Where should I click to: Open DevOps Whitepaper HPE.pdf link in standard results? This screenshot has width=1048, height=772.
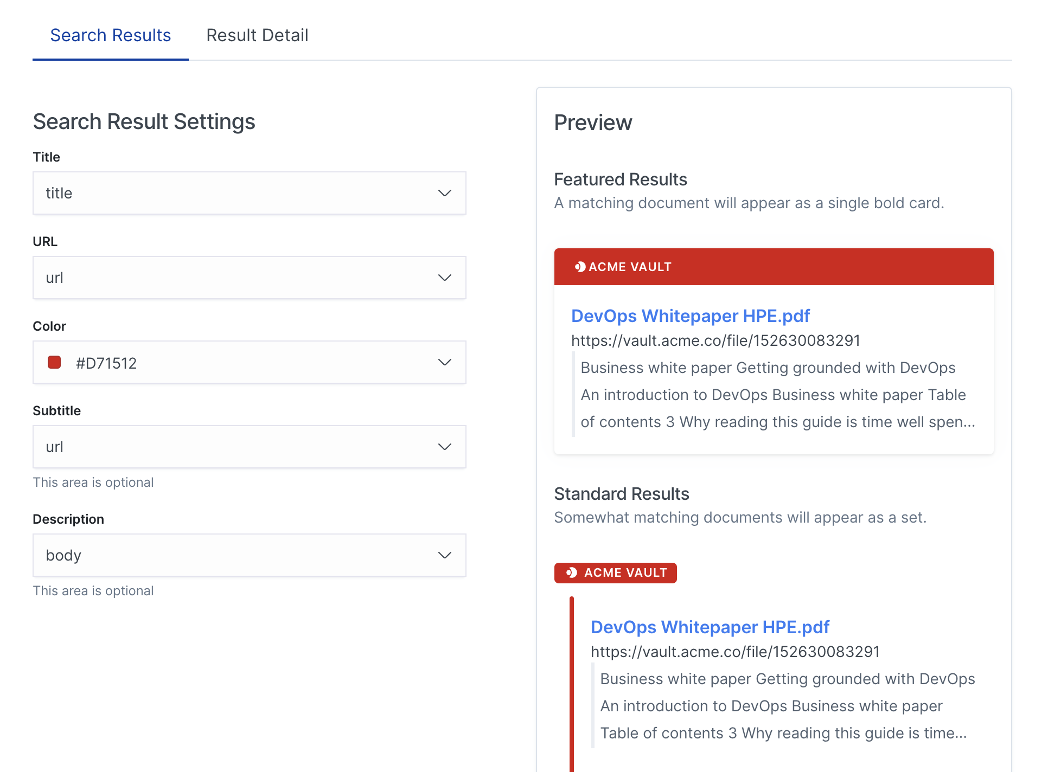pos(710,627)
